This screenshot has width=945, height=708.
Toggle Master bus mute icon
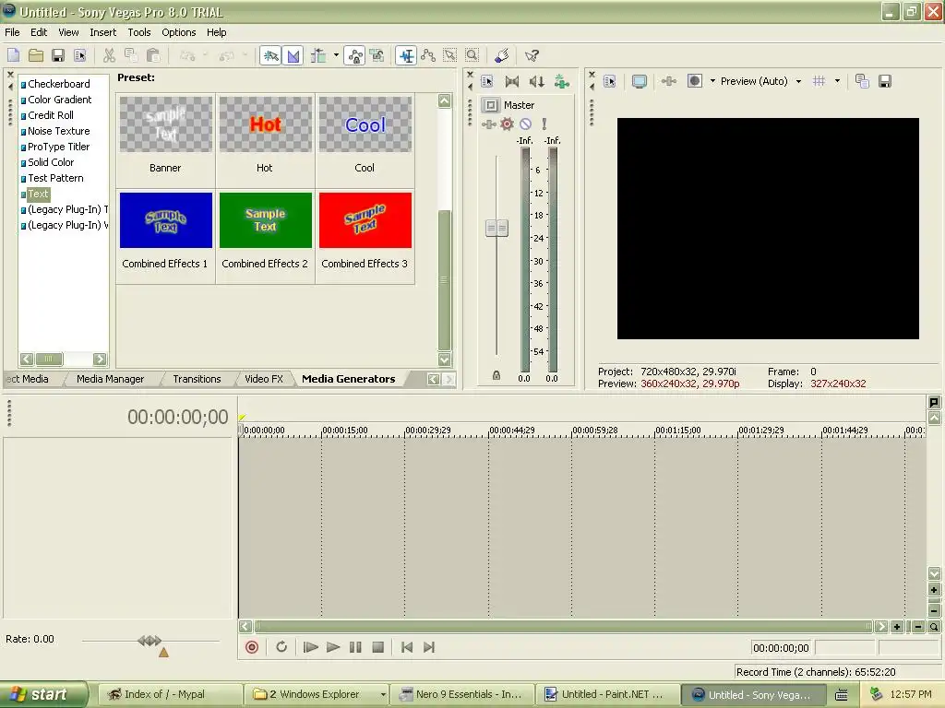(x=525, y=124)
